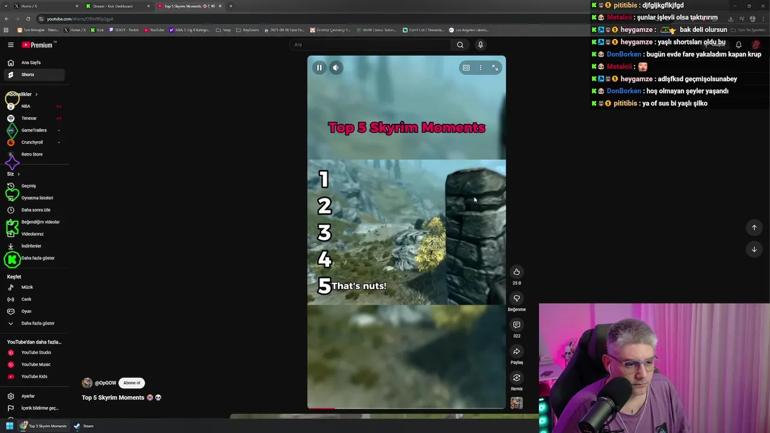The image size is (770, 433).
Task: Open the GameTrailers subscription channel
Action: click(x=34, y=131)
